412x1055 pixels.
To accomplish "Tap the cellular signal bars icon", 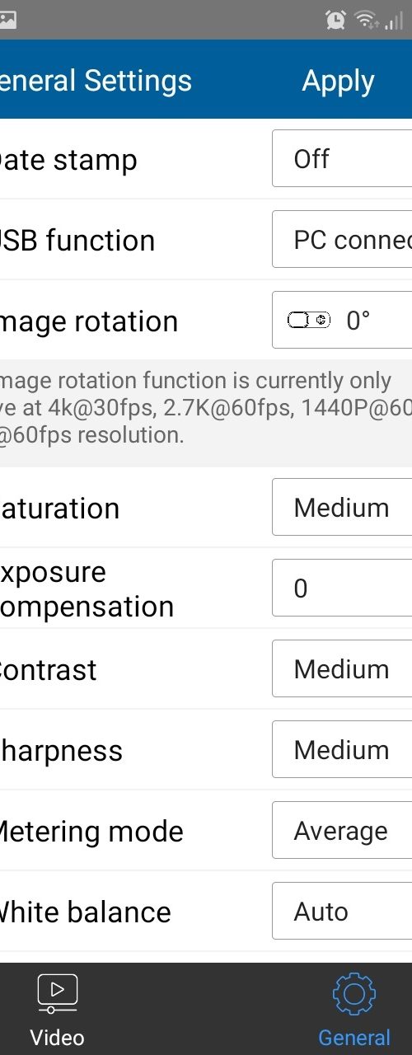I will [x=394, y=21].
